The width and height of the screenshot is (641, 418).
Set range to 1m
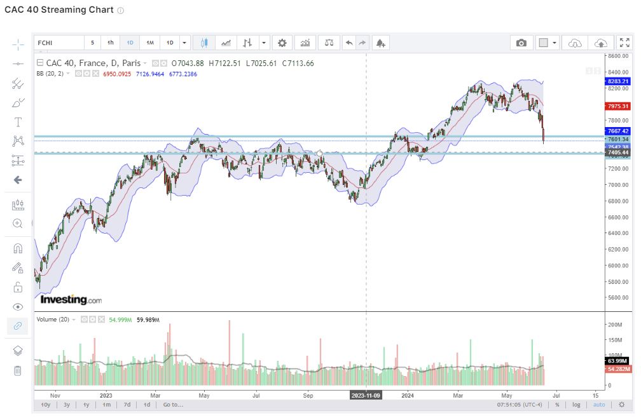click(107, 405)
